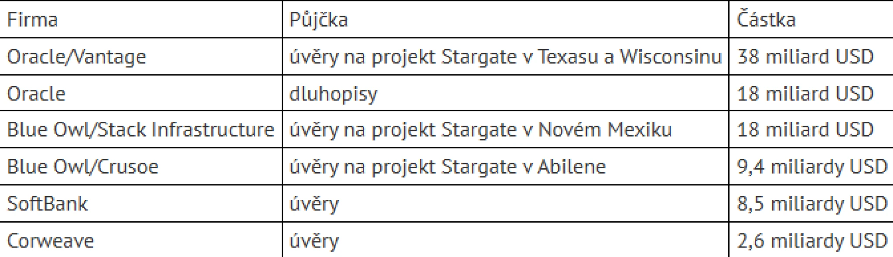Click the Částka column header
The image size is (893, 257).
(x=766, y=20)
